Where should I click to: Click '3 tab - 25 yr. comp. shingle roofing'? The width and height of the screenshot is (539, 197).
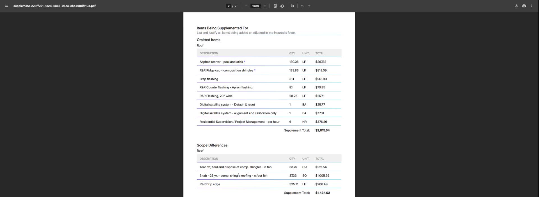tap(233, 176)
